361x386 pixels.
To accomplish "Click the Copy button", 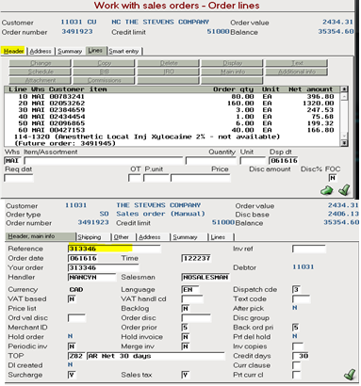I will pos(105,63).
